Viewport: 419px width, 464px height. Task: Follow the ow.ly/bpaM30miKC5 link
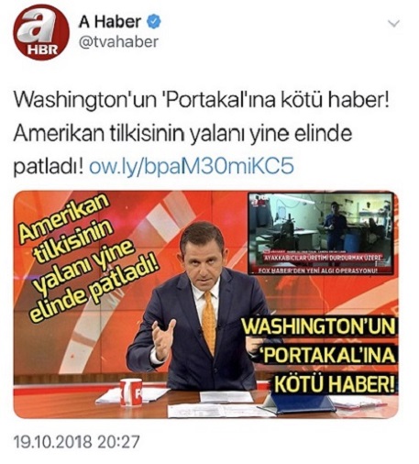point(191,167)
